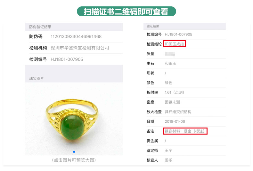The width and height of the screenshot is (253, 171).
Task: Click test number HJ1801-007905 in left panel
Action: [x=67, y=59]
